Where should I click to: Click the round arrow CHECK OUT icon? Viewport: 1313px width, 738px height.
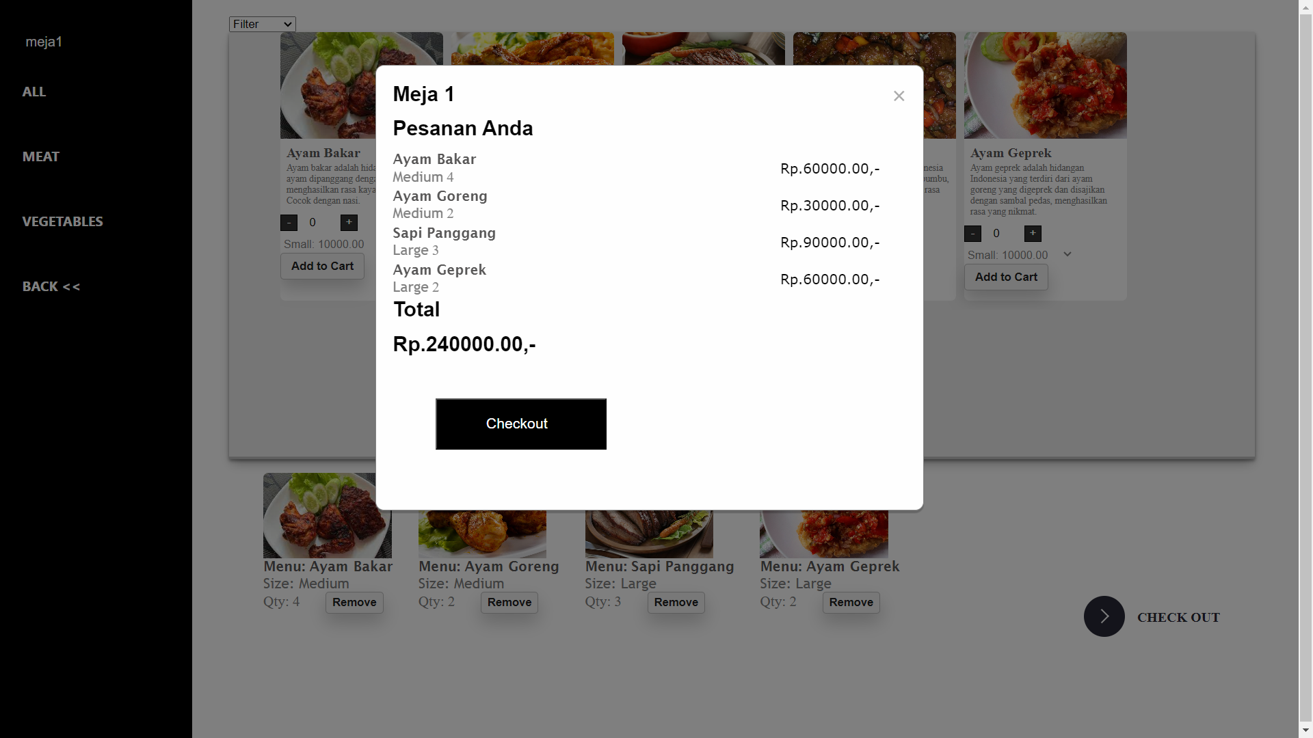tap(1104, 616)
